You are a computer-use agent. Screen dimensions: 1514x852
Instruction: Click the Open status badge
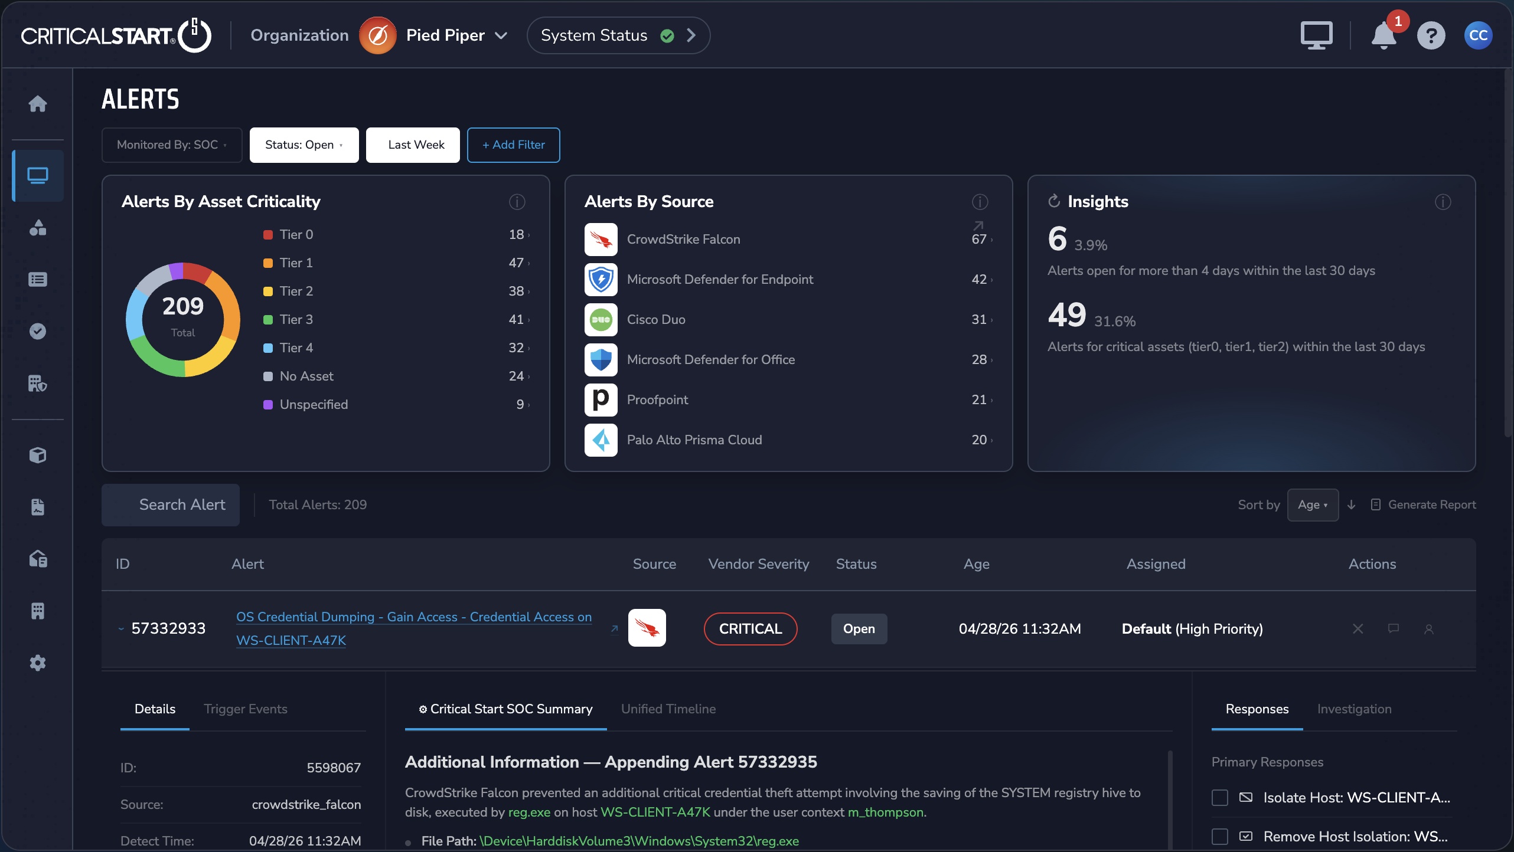click(x=859, y=629)
